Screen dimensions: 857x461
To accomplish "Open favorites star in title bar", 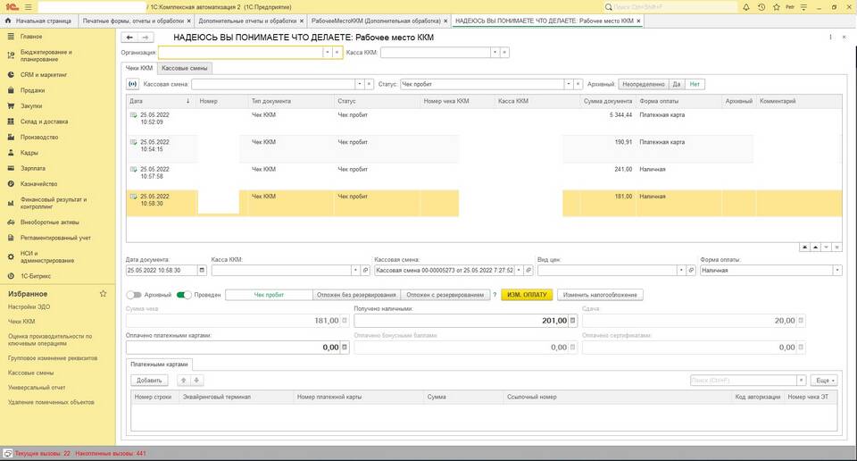I will coord(776,7).
